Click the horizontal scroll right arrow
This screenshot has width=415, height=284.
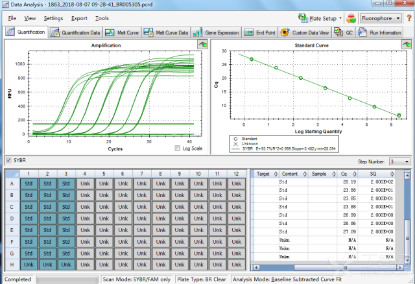pos(400,268)
